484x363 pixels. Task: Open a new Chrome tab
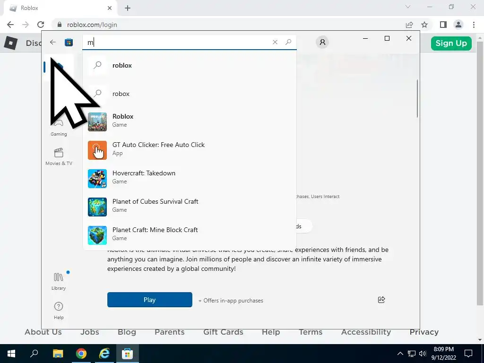click(128, 8)
